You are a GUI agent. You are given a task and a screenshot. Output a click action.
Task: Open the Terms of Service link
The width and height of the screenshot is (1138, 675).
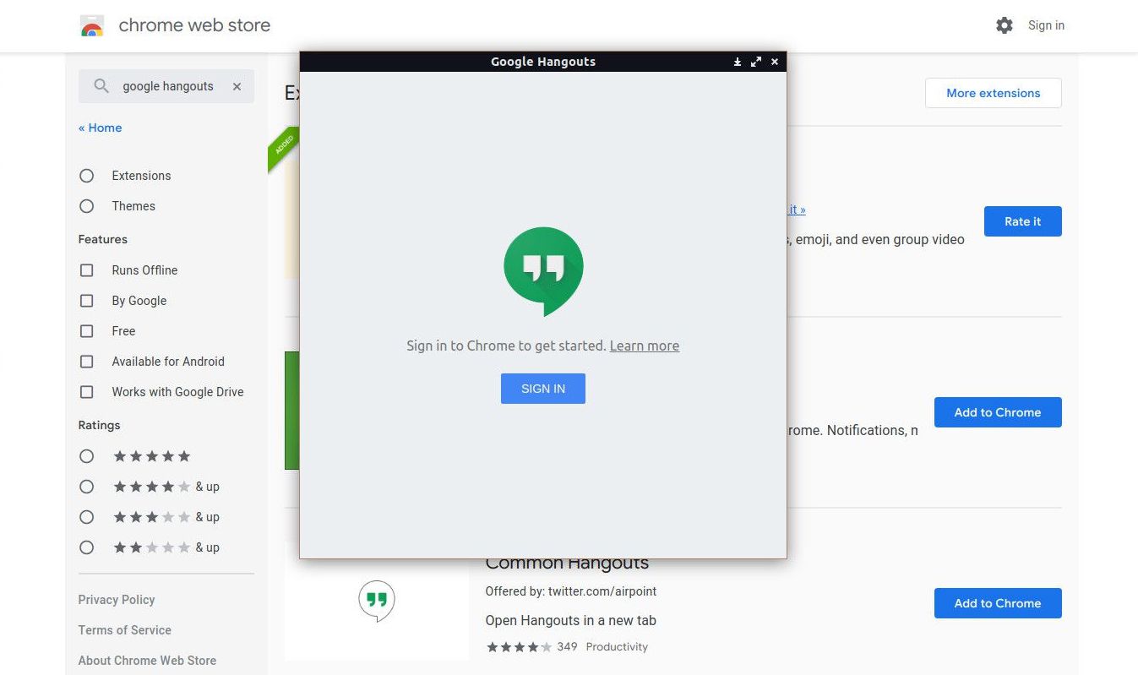pyautogui.click(x=125, y=630)
